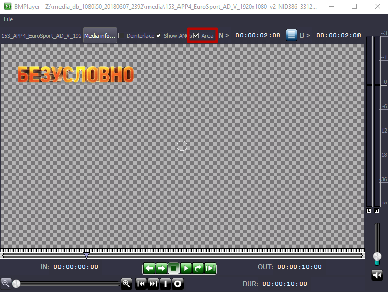Click the B > timecode button
The width and height of the screenshot is (388, 292).
[305, 36]
